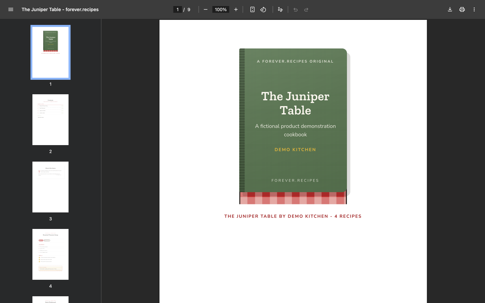
Task: Open page 2 Contents thumbnail
Action: click(x=51, y=120)
